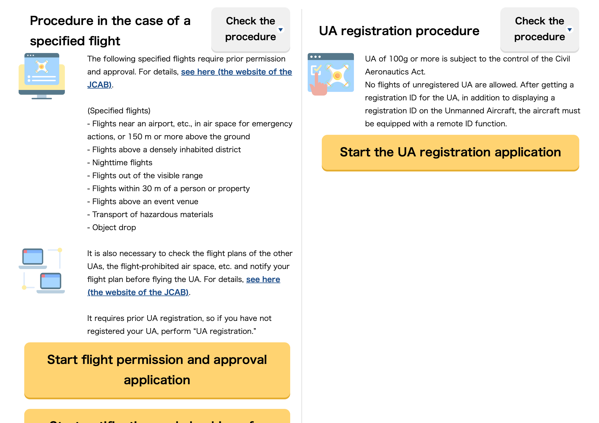Expand Check the procedure for specified flight
Screen dimensions: 599x423
250,29
